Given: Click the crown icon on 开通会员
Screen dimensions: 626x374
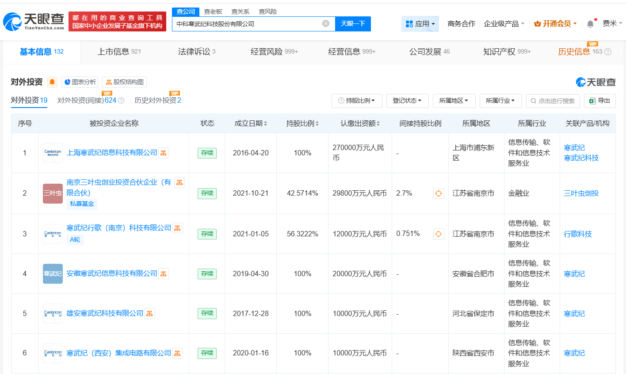Looking at the screenshot, I should tap(538, 23).
